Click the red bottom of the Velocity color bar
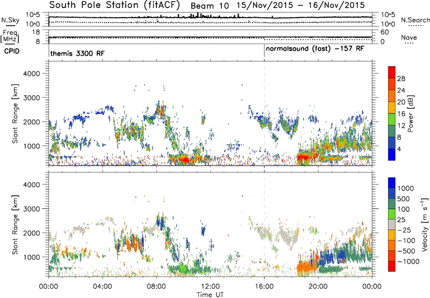Image resolution: width=430 pixels, height=298 pixels. pos(392,266)
